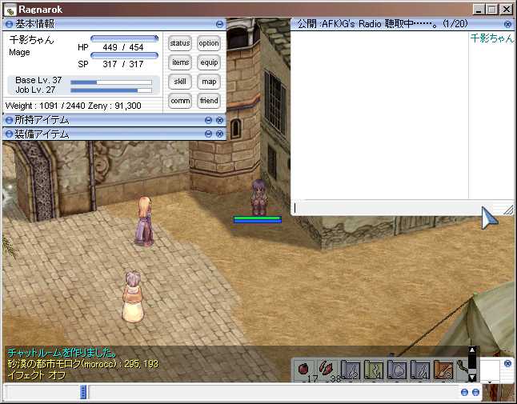
Task: Click the blonde character in purple robe
Action: coord(144,222)
